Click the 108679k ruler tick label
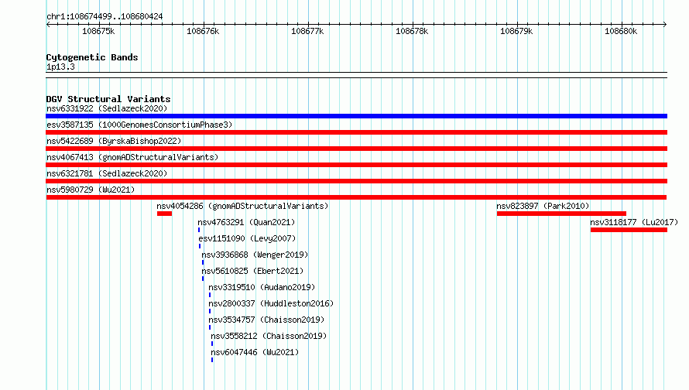The image size is (689, 390). [517, 32]
